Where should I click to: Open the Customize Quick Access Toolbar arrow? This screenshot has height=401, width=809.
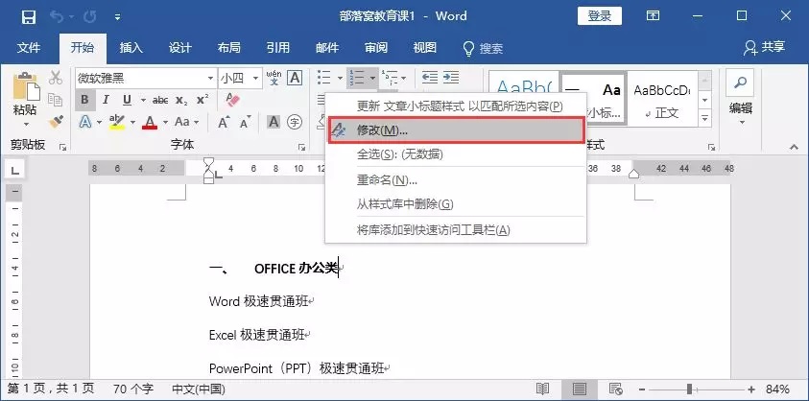pyautogui.click(x=118, y=17)
